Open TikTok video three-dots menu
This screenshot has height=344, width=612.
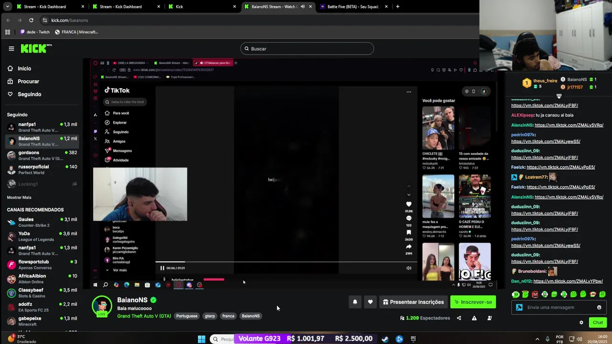(x=409, y=92)
